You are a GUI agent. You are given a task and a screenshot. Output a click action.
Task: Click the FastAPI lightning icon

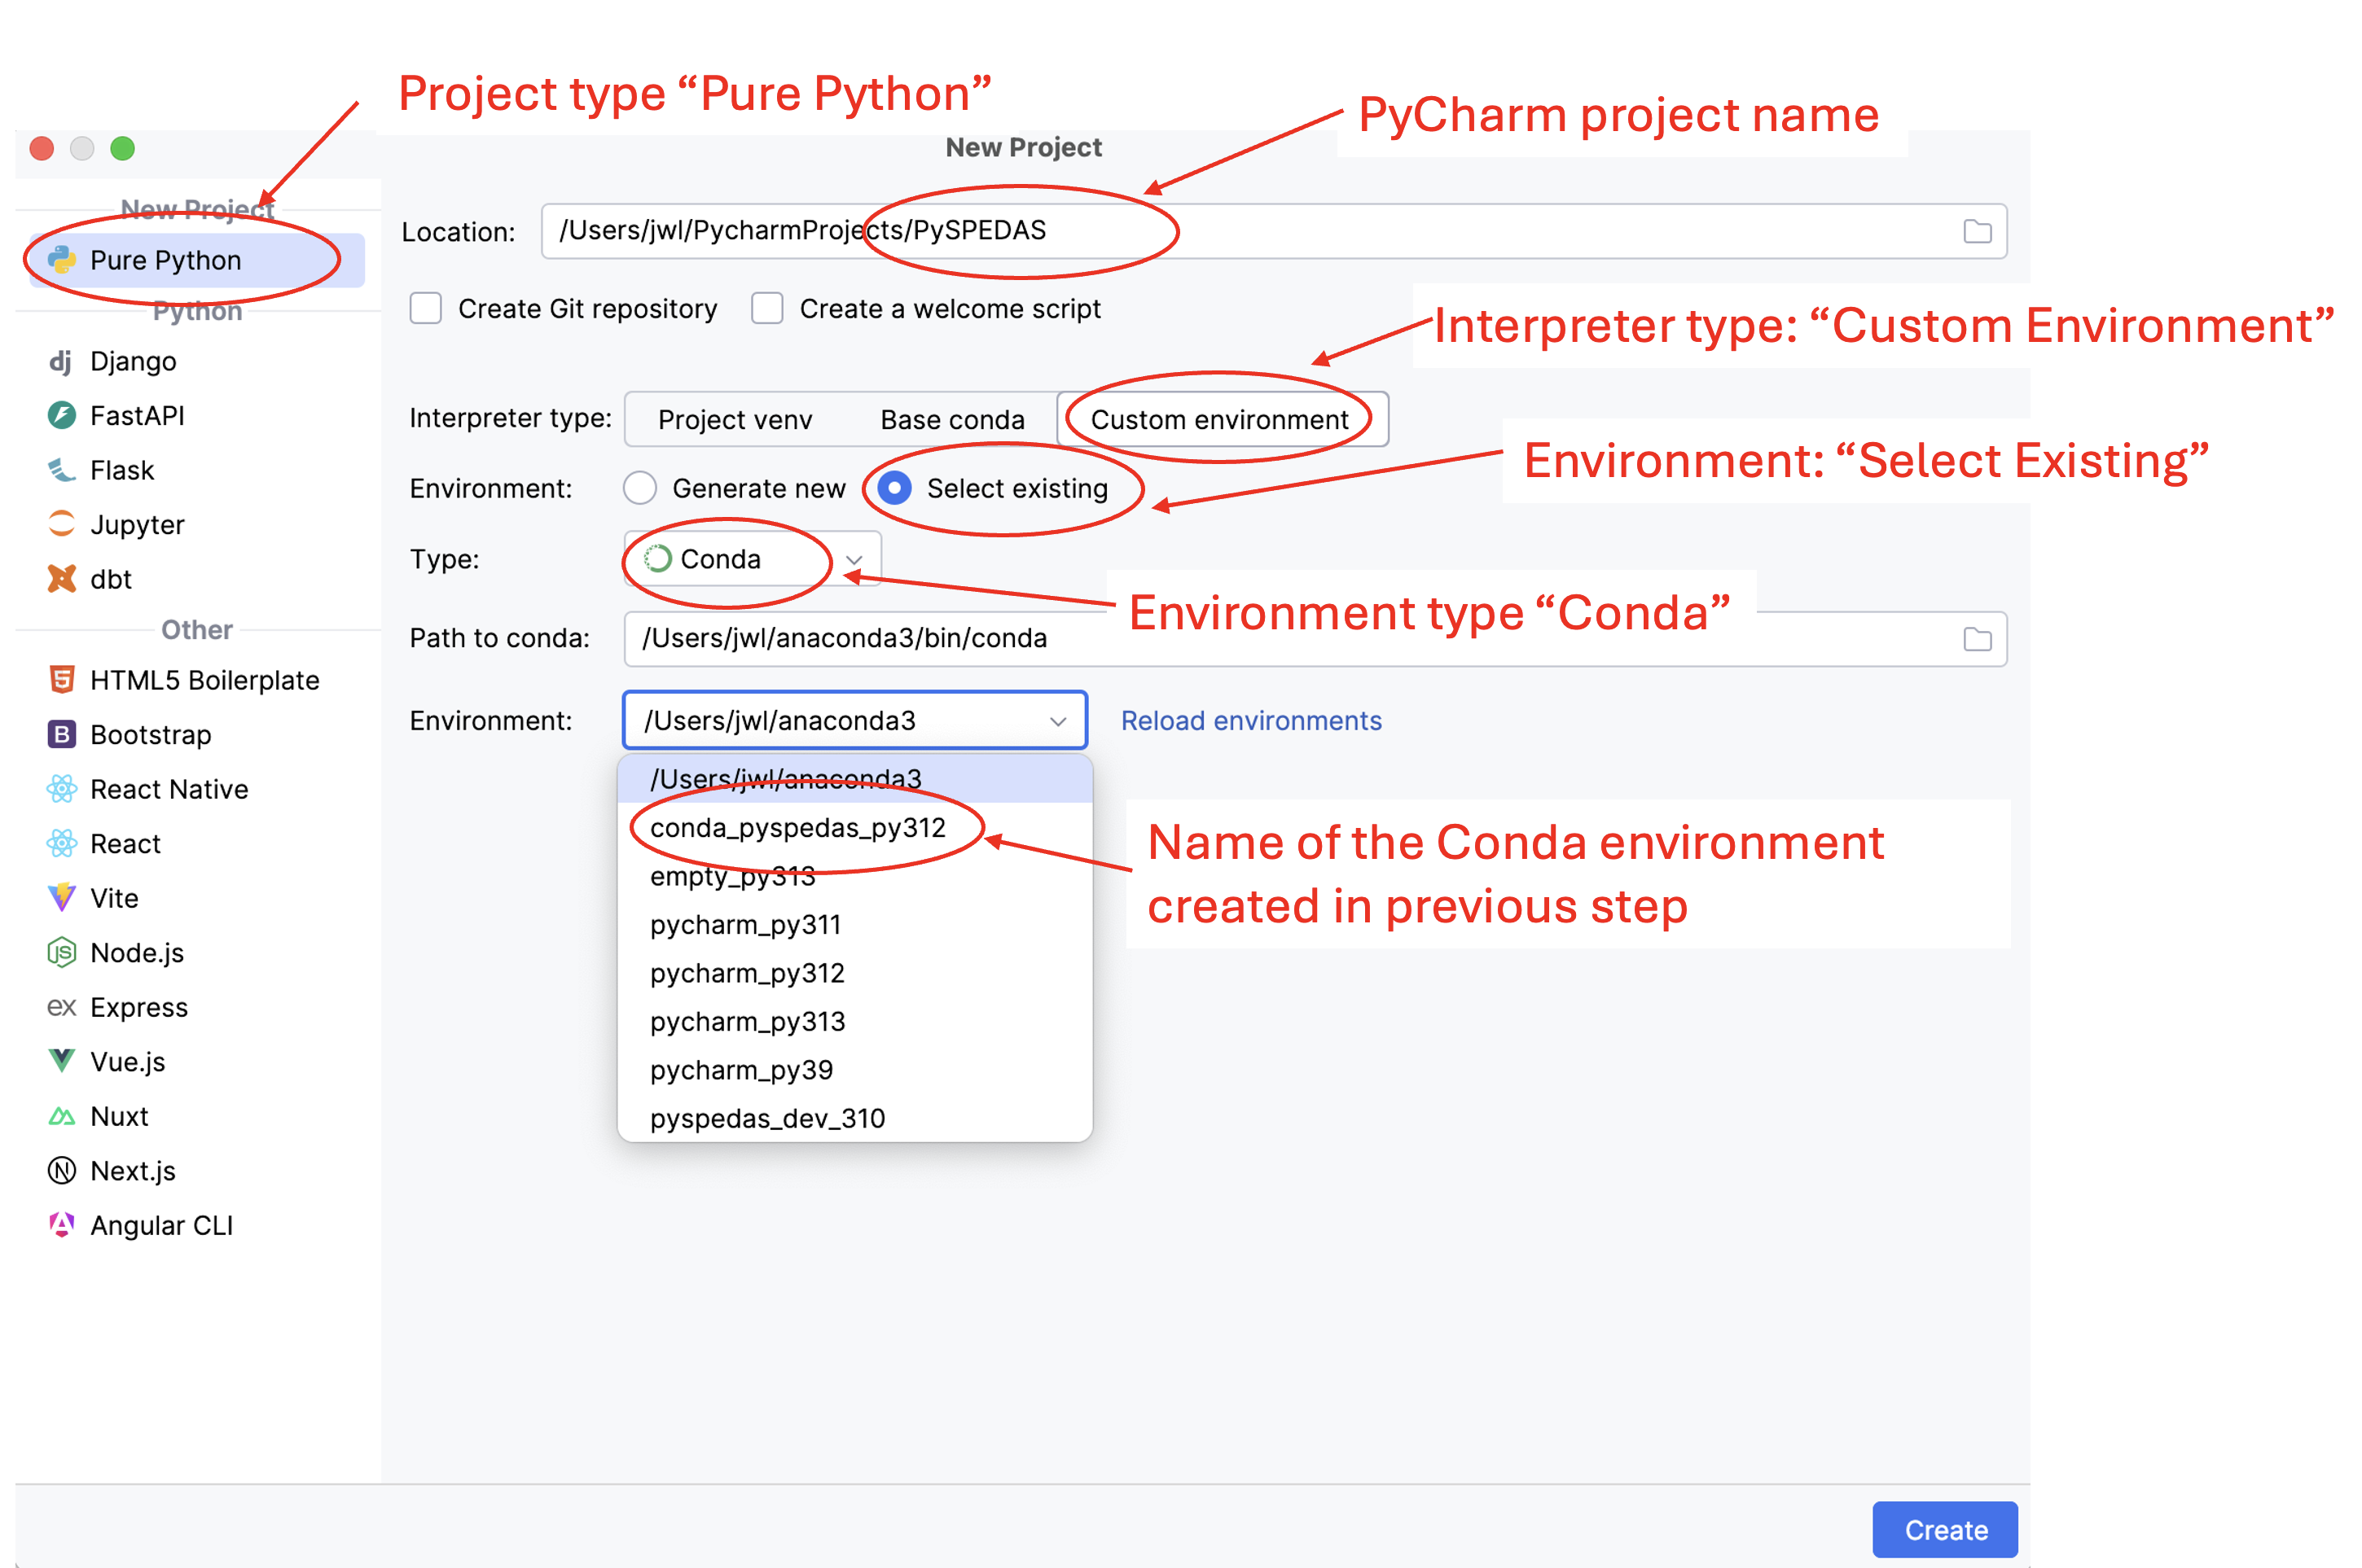pos(62,415)
